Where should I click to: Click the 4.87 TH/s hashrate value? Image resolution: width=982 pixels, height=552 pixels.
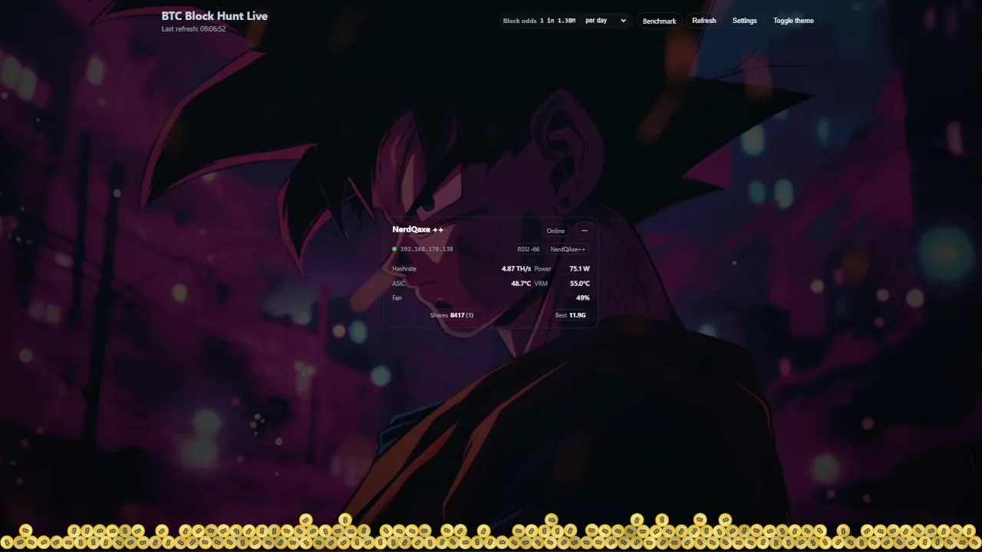516,269
